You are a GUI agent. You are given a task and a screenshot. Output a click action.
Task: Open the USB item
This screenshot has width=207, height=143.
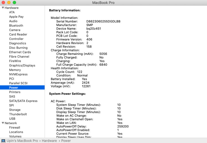point(12,119)
